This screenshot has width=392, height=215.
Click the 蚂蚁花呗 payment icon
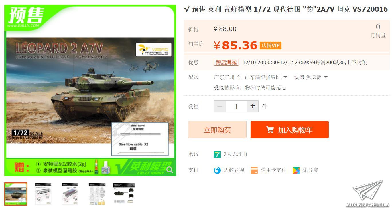pyautogui.click(x=217, y=170)
